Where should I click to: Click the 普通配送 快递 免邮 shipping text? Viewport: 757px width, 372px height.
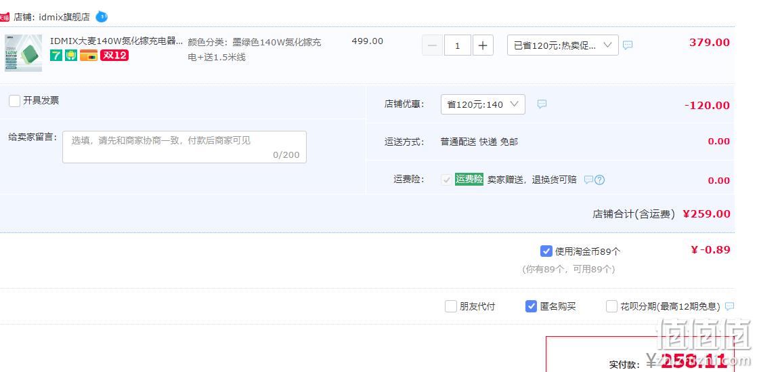tap(479, 142)
